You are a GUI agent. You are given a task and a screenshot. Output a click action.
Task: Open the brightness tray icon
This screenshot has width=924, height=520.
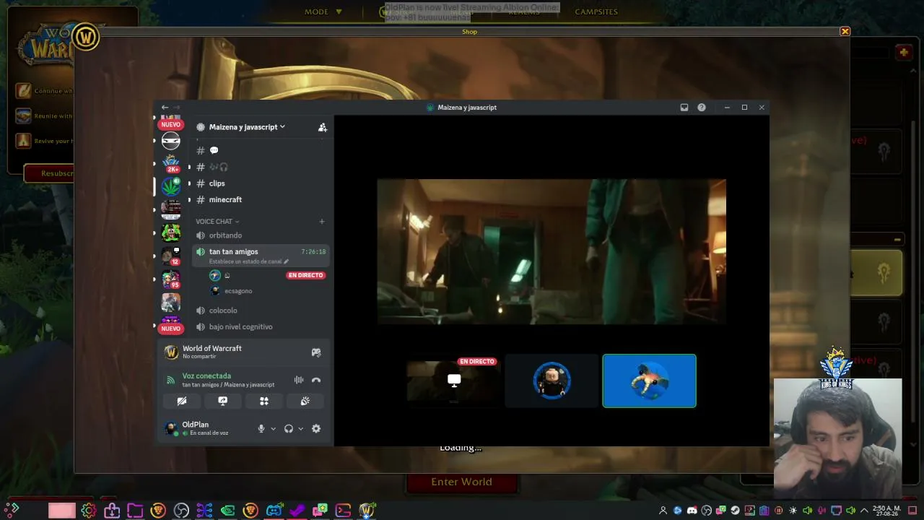click(x=793, y=511)
